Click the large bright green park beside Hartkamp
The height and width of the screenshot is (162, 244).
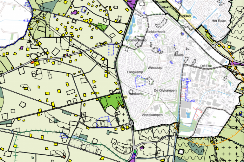coord(111,102)
